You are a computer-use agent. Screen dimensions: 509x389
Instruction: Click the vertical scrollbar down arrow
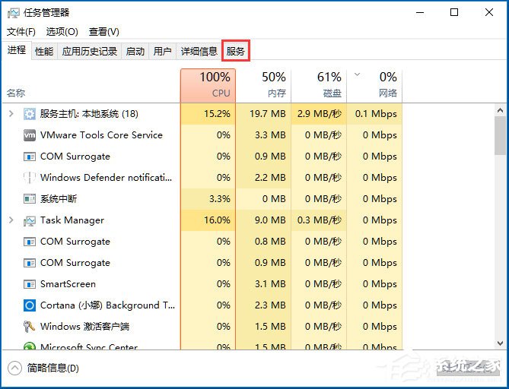click(500, 343)
